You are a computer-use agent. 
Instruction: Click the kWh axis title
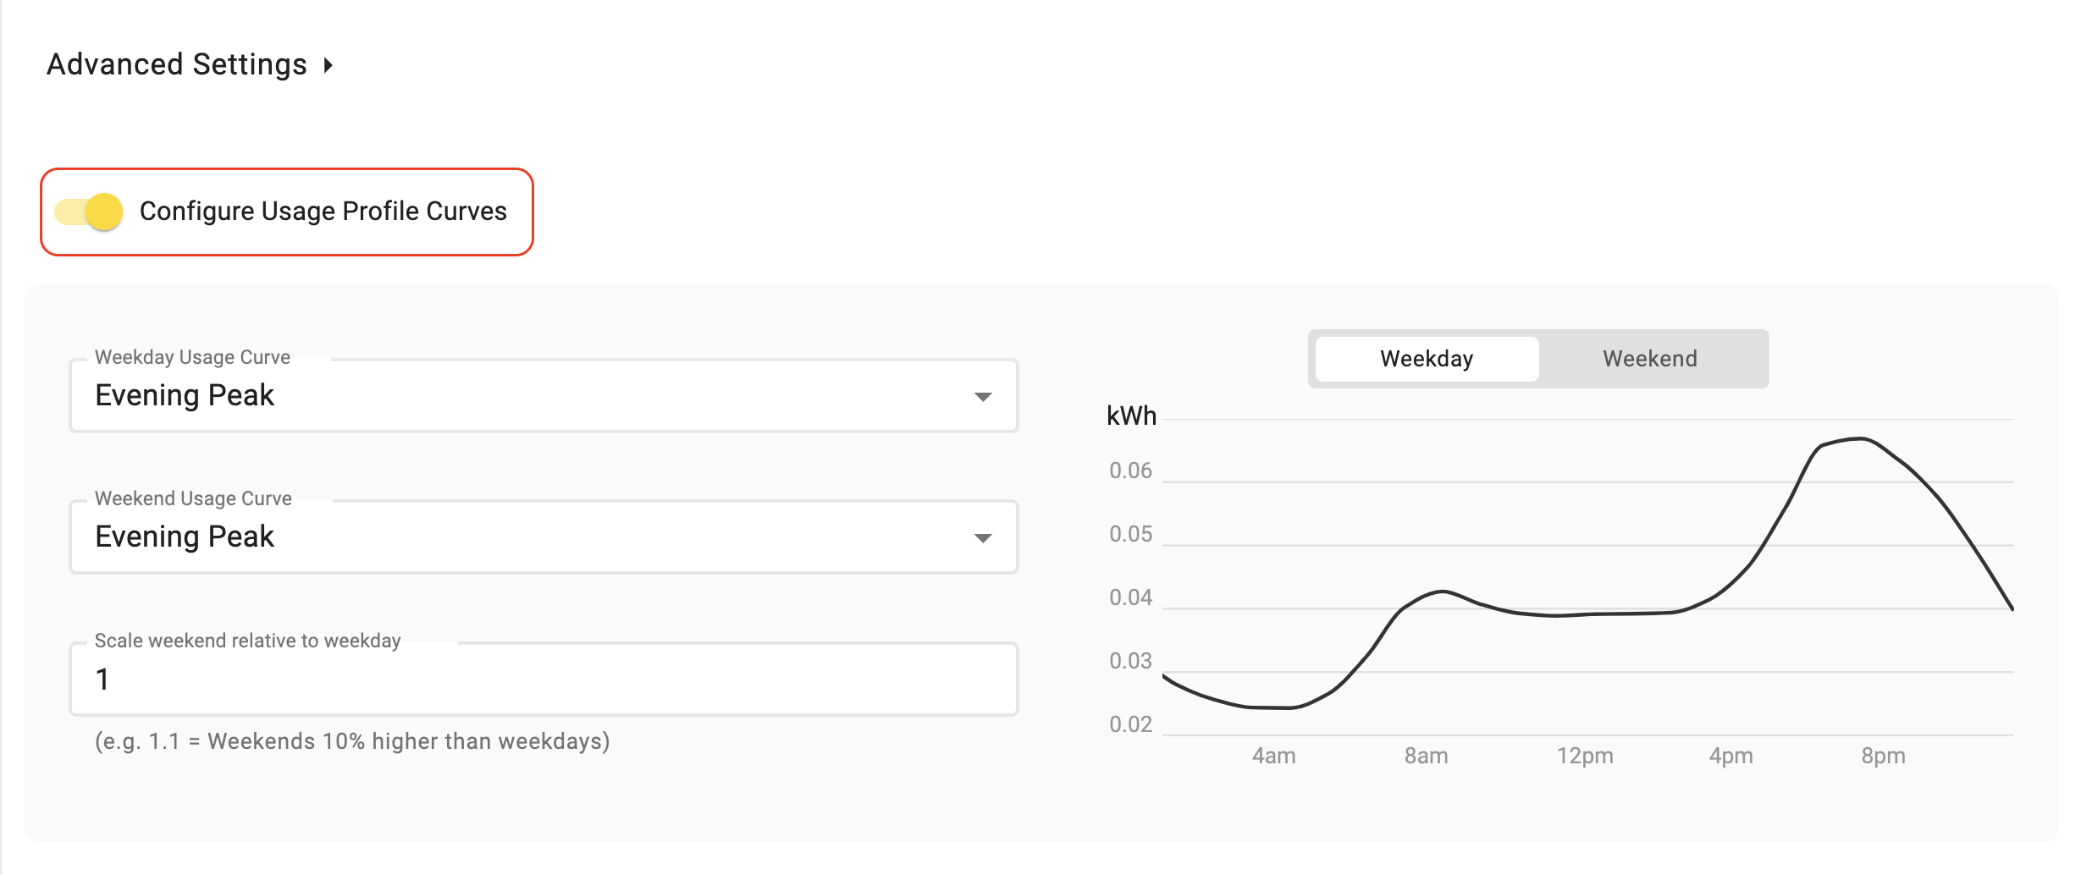(x=1131, y=416)
